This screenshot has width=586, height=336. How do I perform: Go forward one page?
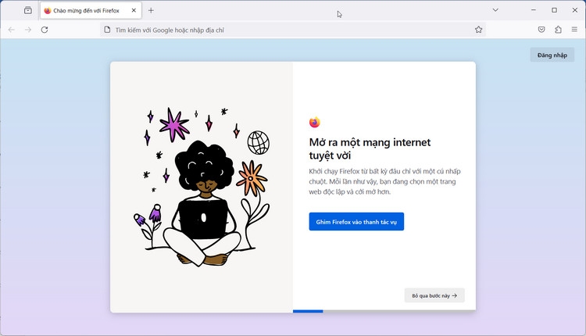(28, 30)
